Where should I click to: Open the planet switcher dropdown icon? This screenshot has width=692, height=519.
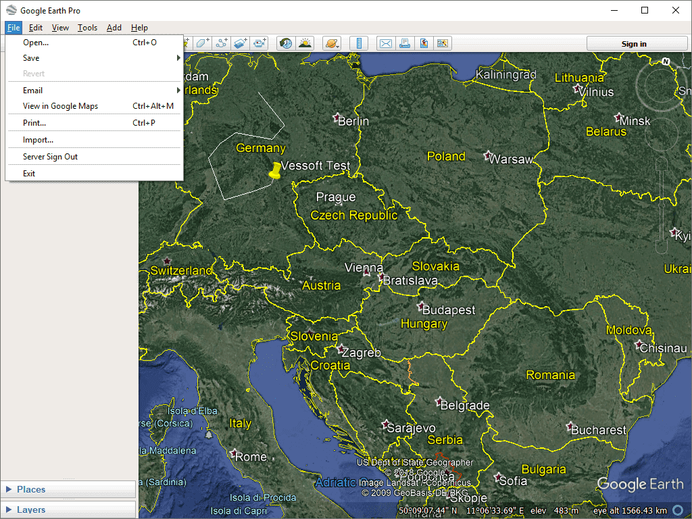[331, 43]
